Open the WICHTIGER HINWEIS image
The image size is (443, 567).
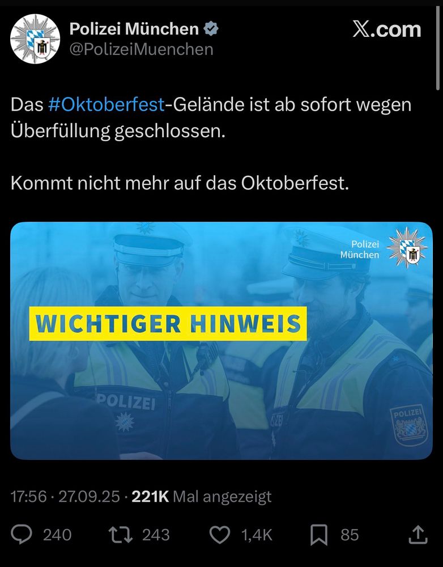coord(221,341)
